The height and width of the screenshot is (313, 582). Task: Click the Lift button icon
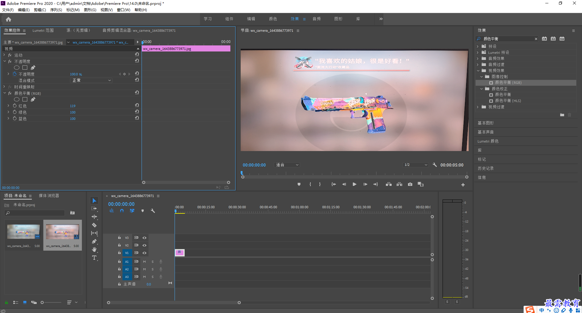pos(389,184)
